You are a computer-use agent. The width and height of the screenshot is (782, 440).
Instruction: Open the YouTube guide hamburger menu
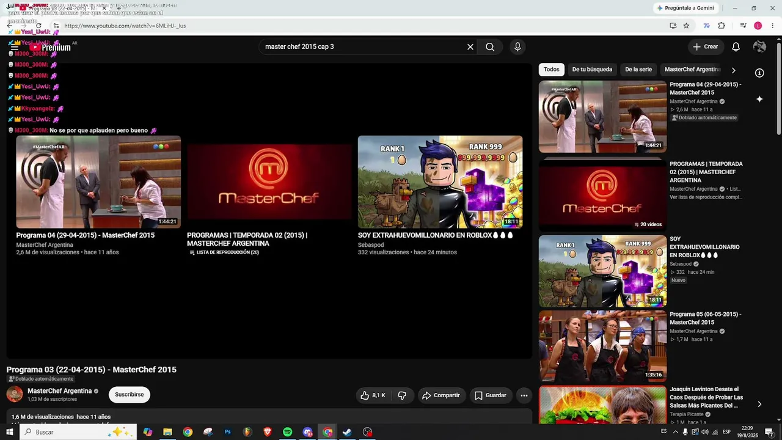click(14, 48)
